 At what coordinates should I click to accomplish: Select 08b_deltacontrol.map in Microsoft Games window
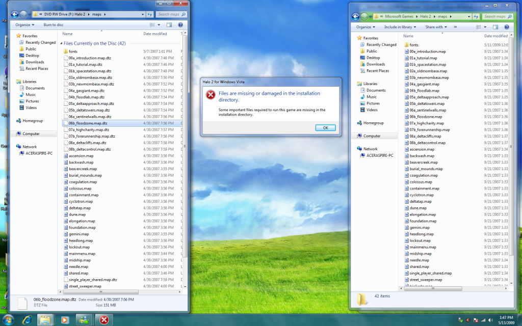point(427,143)
